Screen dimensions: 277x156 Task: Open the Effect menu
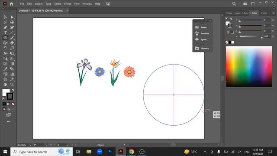pyautogui.click(x=68, y=4)
